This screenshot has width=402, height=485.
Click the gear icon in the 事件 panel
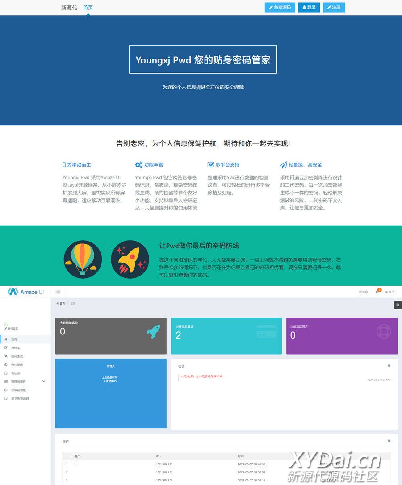click(x=389, y=441)
